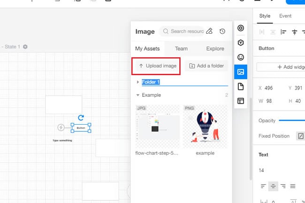Click the Folder 1 name field
Viewport: 305px width, 203px height.
[185, 82]
